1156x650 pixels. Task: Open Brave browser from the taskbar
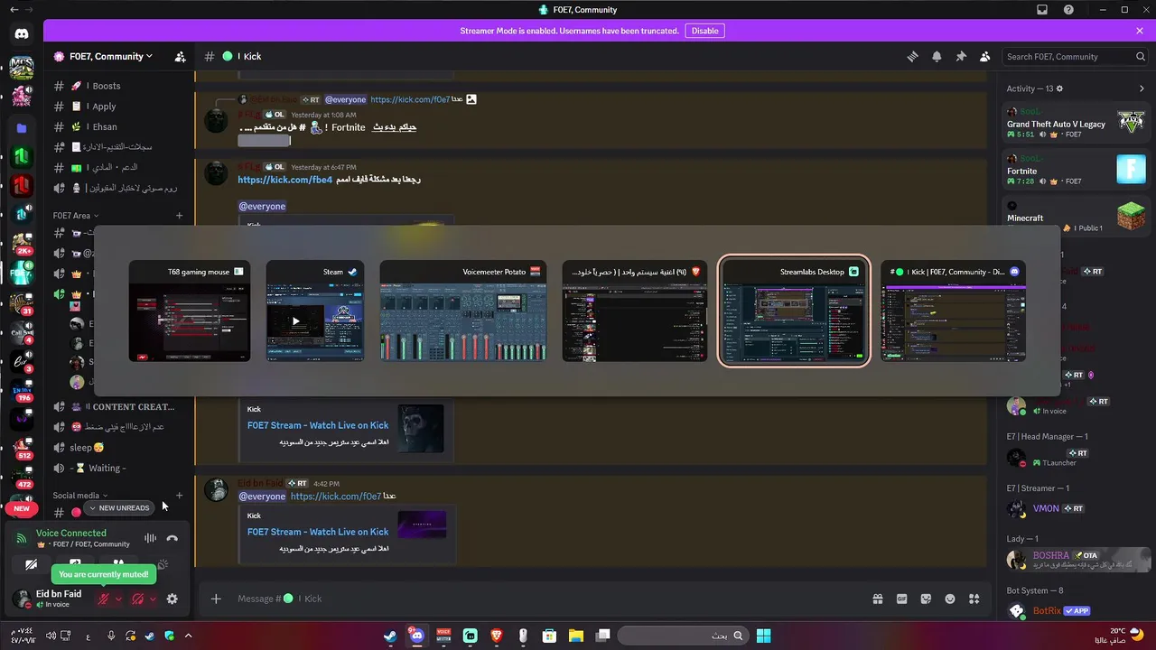[x=497, y=636]
